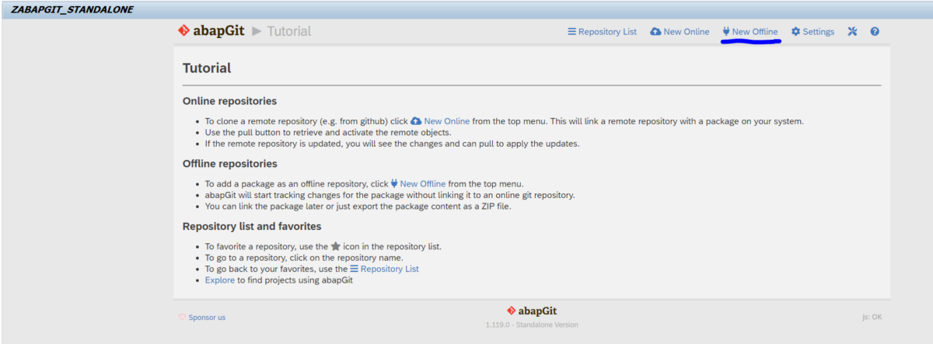Viewport: 933px width, 344px height.
Task: Follow the New Online link in tutorial text
Action: point(446,121)
